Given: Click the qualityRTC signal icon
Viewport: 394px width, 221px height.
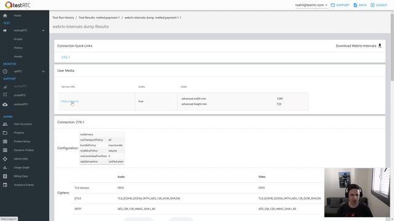Looking at the screenshot, I should [5, 87].
